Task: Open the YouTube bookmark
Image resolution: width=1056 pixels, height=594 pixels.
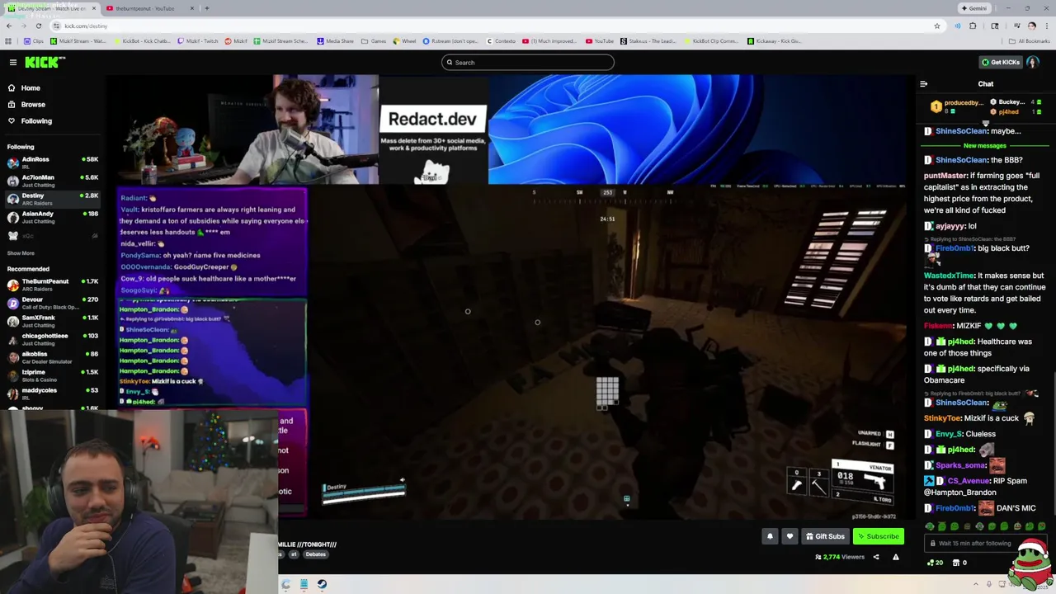Action: 600,40
